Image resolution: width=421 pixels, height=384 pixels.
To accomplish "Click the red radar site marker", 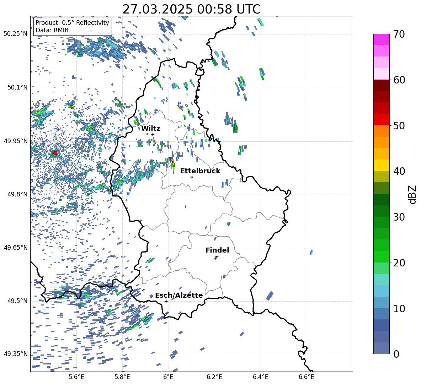I will pos(55,153).
